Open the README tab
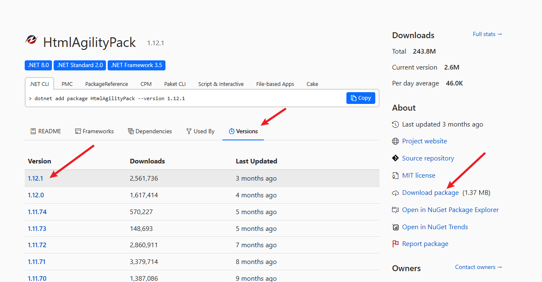The width and height of the screenshot is (542, 282). pos(46,131)
